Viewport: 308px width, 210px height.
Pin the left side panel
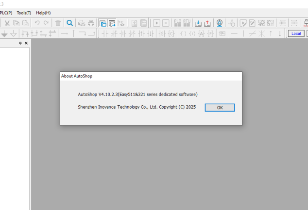point(20,43)
